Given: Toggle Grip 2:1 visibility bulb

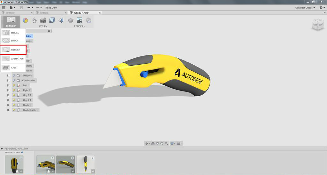Looking at the screenshot, I should 14,100.
